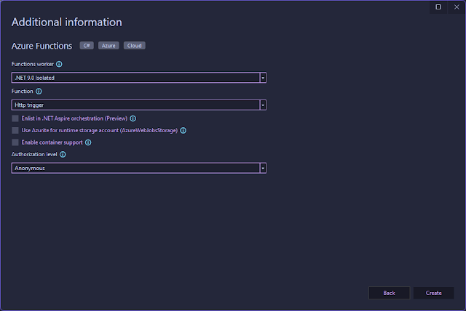Click the Additional information title

66,23
